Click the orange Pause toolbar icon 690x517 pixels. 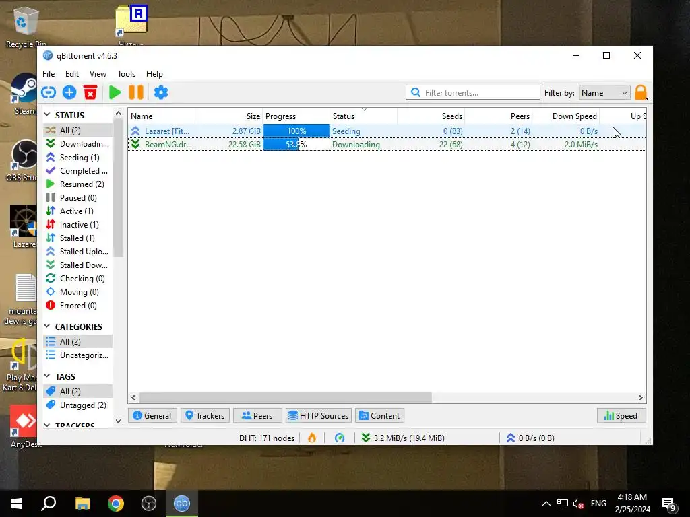click(x=136, y=92)
